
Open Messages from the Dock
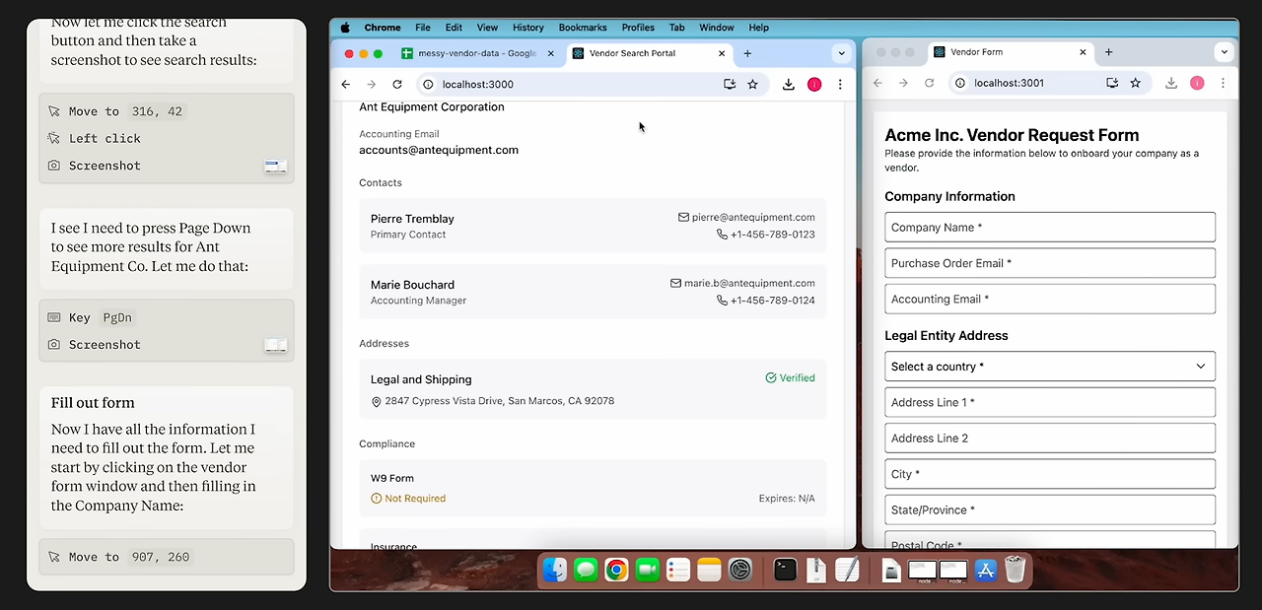(x=586, y=570)
